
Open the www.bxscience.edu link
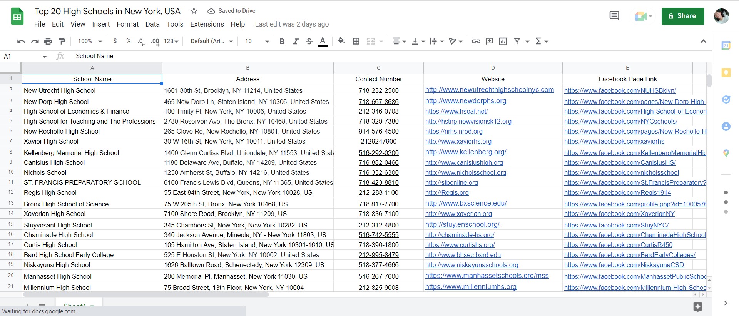(466, 203)
